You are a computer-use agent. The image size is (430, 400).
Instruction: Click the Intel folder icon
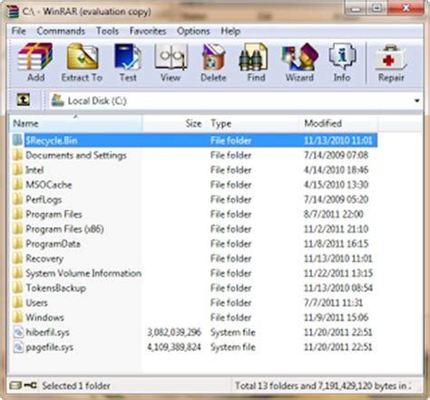click(x=18, y=170)
